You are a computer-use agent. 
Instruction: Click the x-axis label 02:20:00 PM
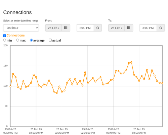[x=62, y=133]
